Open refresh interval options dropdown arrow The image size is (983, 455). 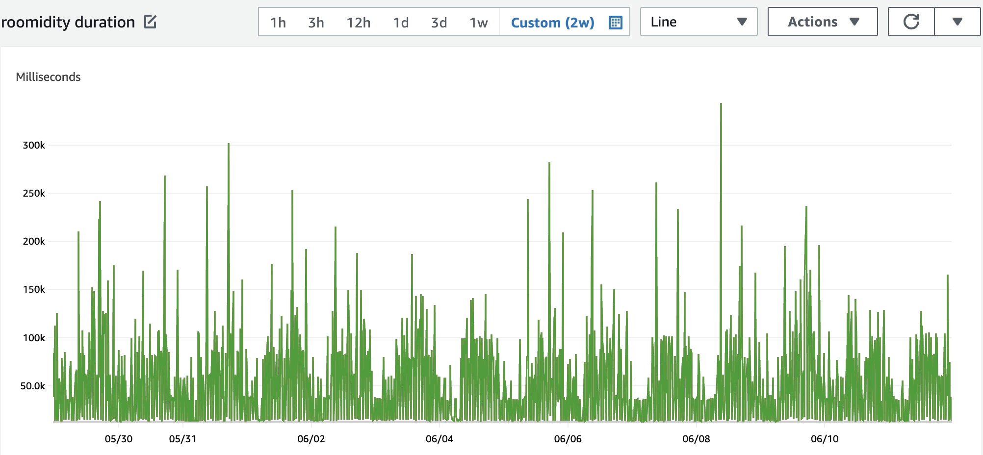[x=957, y=22]
